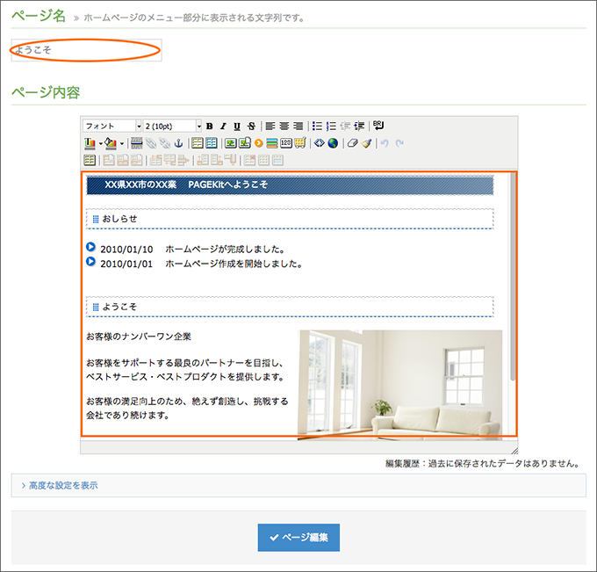Click the brush cleanup icon
The width and height of the screenshot is (597, 572).
(x=367, y=143)
